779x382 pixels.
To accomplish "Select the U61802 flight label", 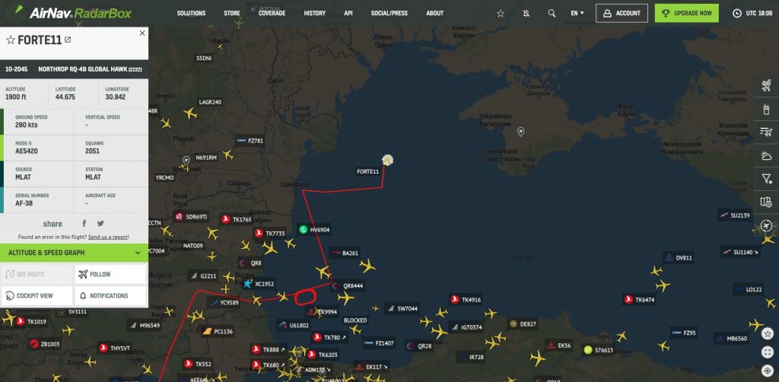I will pos(294,326).
